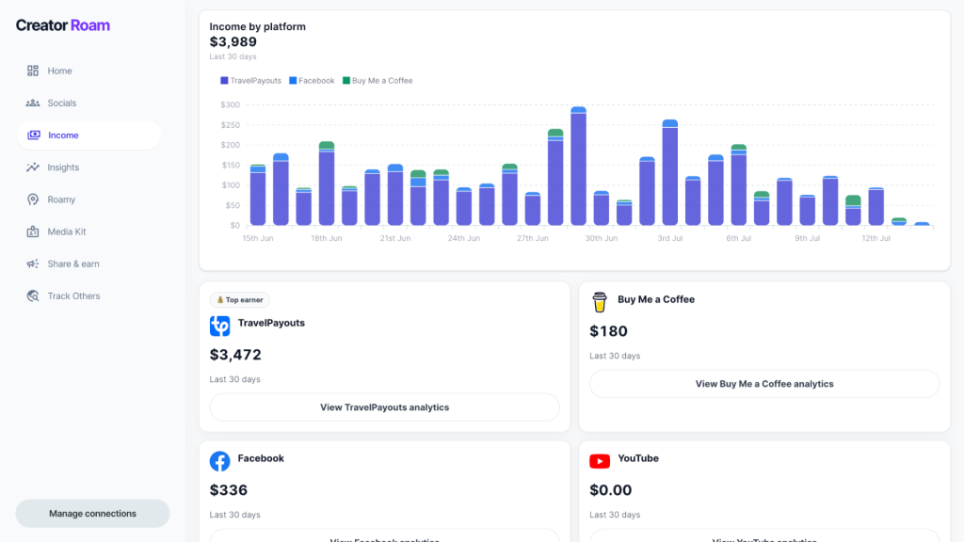Viewport: 964px width, 542px height.
Task: Click the $3,472 TravelPayouts amount
Action: (x=235, y=355)
